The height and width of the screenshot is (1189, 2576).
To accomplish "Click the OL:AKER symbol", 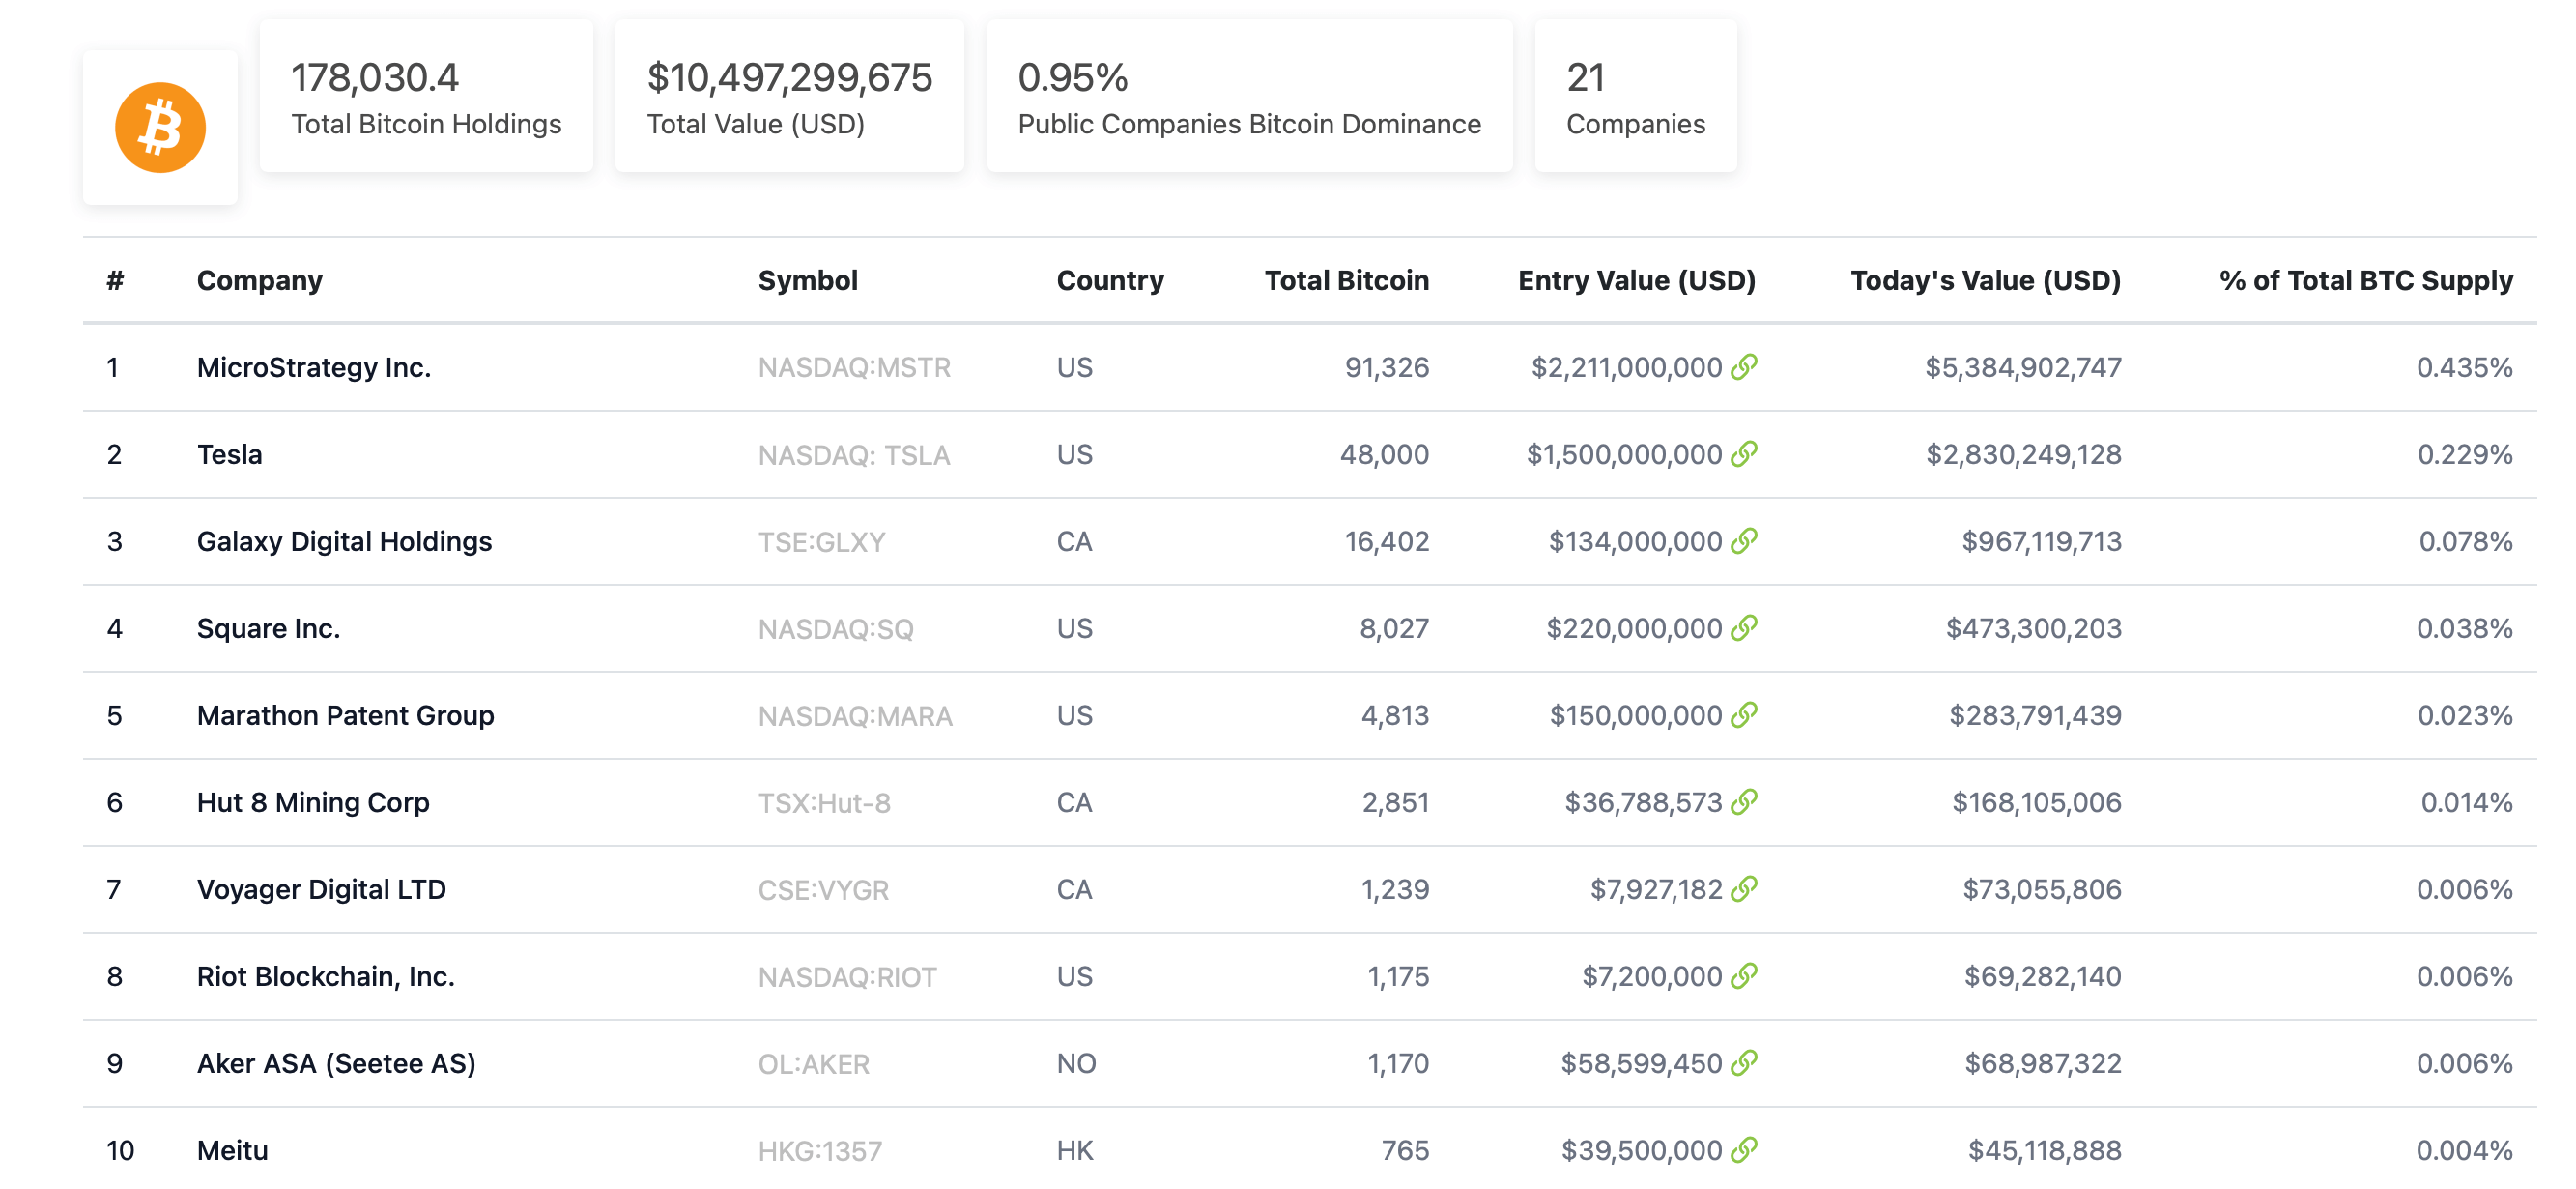I will [813, 1064].
